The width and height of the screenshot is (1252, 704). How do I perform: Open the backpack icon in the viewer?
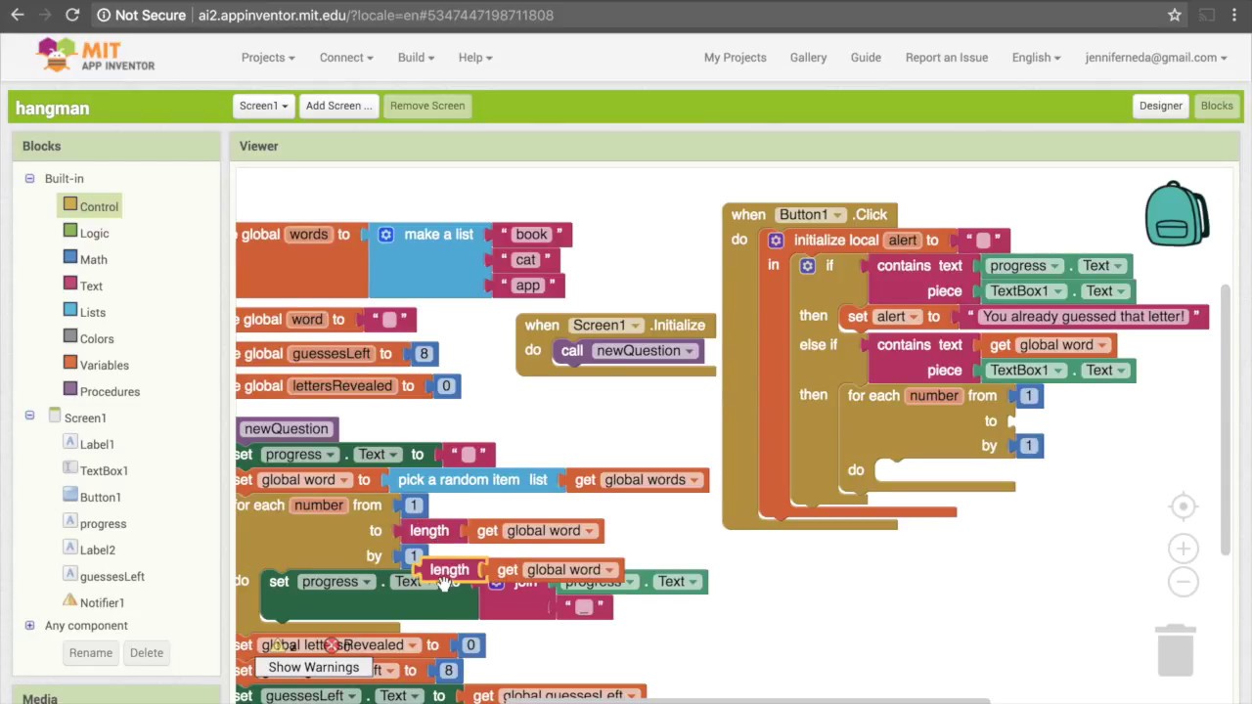coord(1177,213)
